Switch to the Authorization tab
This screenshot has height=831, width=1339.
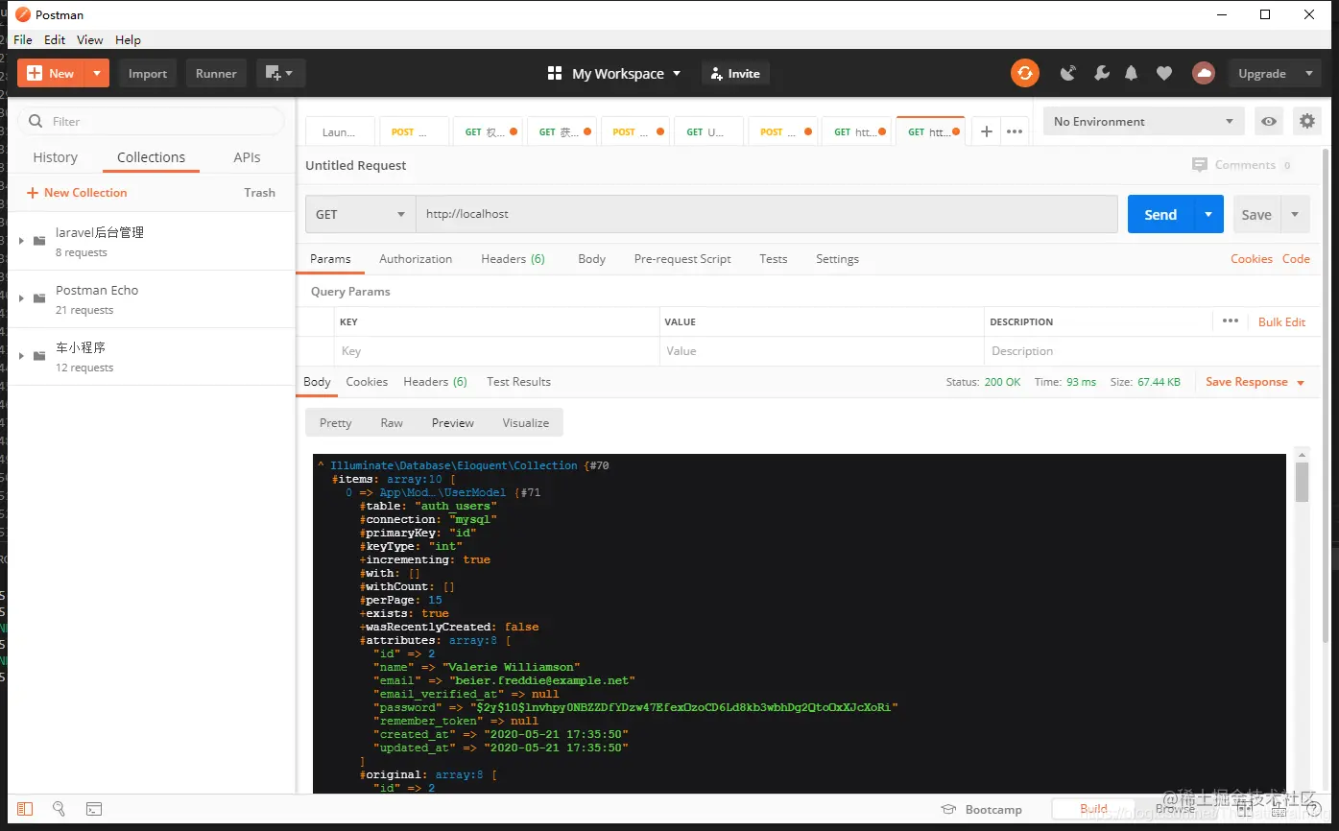pos(416,259)
